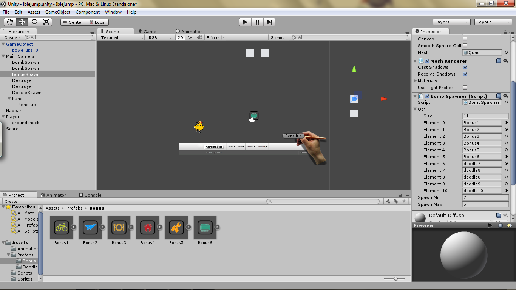The image size is (516, 290).
Task: Switch to the Game tab
Action: pyautogui.click(x=147, y=31)
